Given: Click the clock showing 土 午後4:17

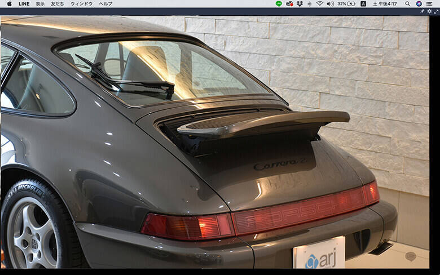Looking at the screenshot, I should click(385, 3).
